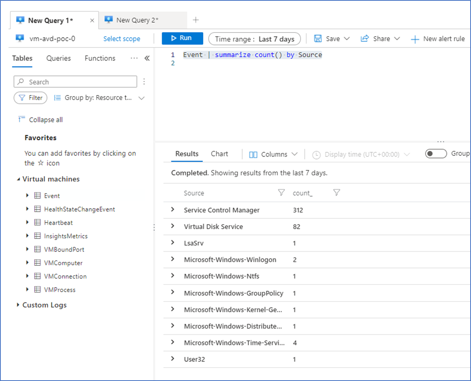Click the table icon next to VMComputer
The width and height of the screenshot is (471, 381).
[x=38, y=263]
